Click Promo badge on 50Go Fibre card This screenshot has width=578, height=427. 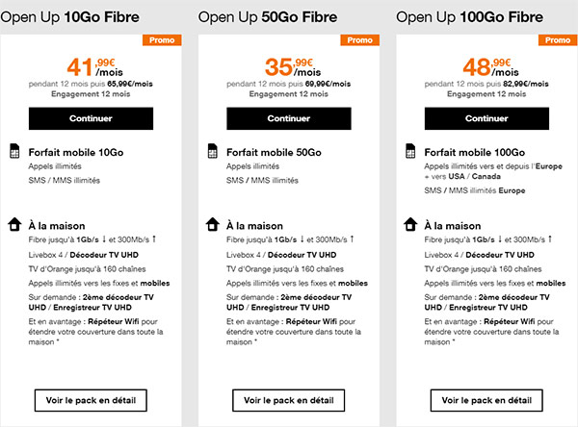[358, 40]
